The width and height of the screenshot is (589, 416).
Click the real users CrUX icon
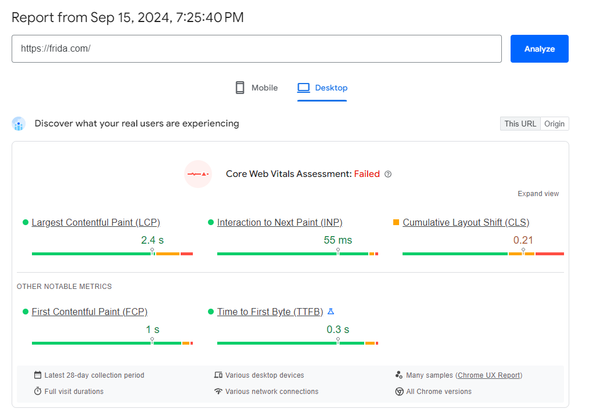19,124
